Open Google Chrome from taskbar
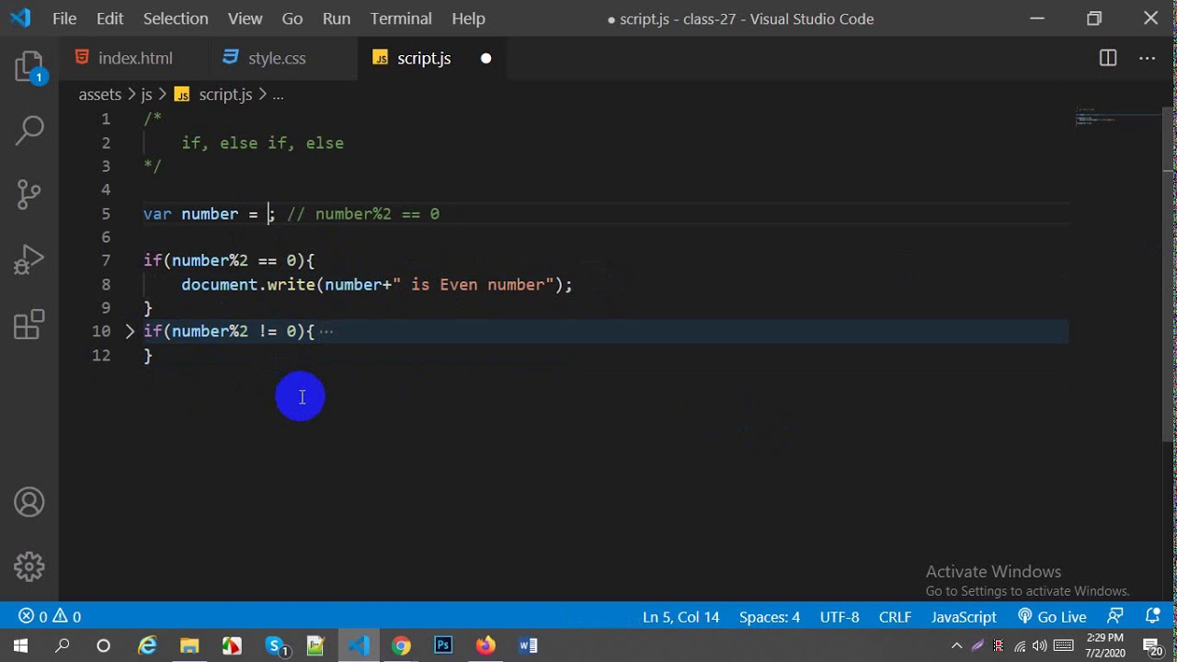Screen dimensions: 1177x662 (401, 645)
